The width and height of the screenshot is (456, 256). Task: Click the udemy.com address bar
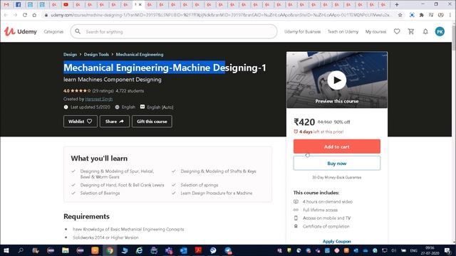coord(221,15)
